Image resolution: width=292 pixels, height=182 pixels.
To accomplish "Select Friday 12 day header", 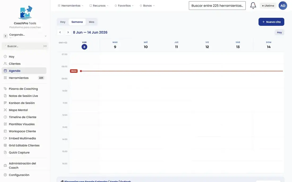I will pyautogui.click(x=207, y=45).
